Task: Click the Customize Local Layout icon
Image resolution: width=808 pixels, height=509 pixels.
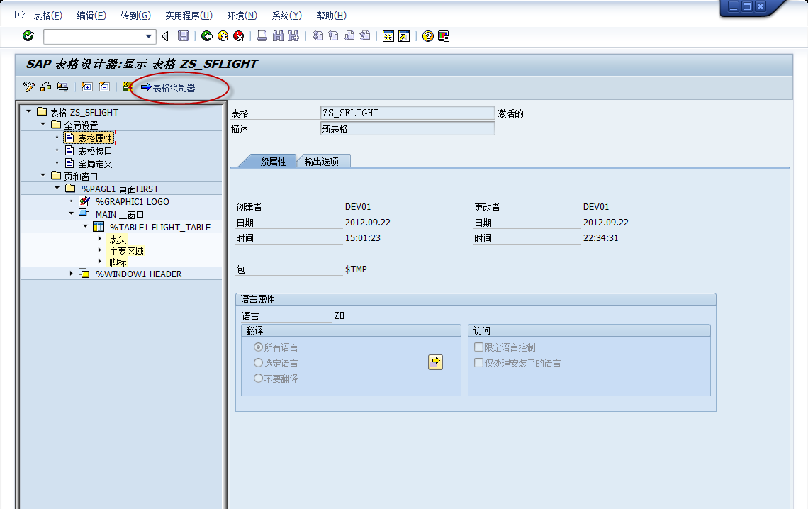Action: [x=444, y=36]
